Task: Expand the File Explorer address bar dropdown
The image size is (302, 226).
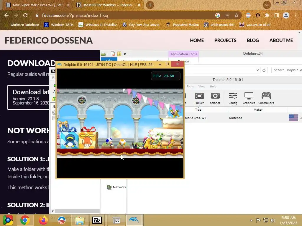Action: (x=257, y=70)
